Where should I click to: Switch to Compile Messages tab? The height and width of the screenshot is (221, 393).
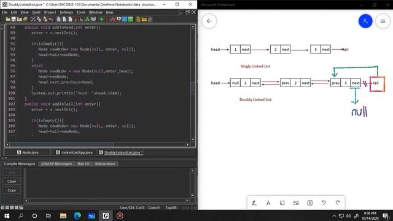[x=20, y=164]
